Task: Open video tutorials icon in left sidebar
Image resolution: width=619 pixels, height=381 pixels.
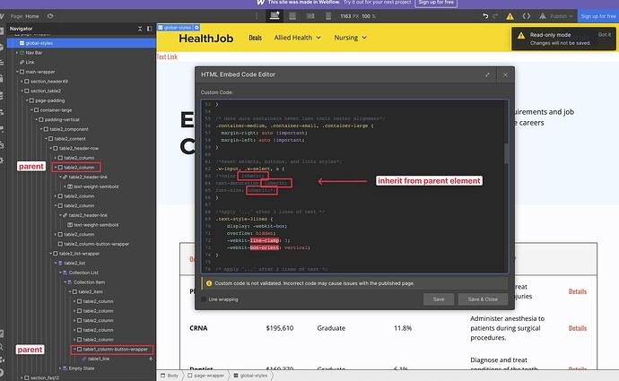Action: coord(2,359)
